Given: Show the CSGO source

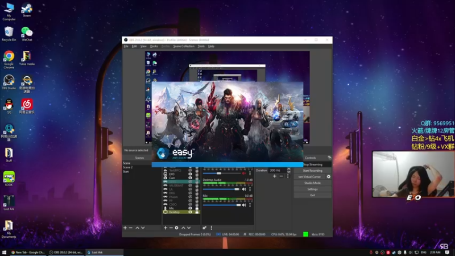Looking at the screenshot, I should (190, 204).
